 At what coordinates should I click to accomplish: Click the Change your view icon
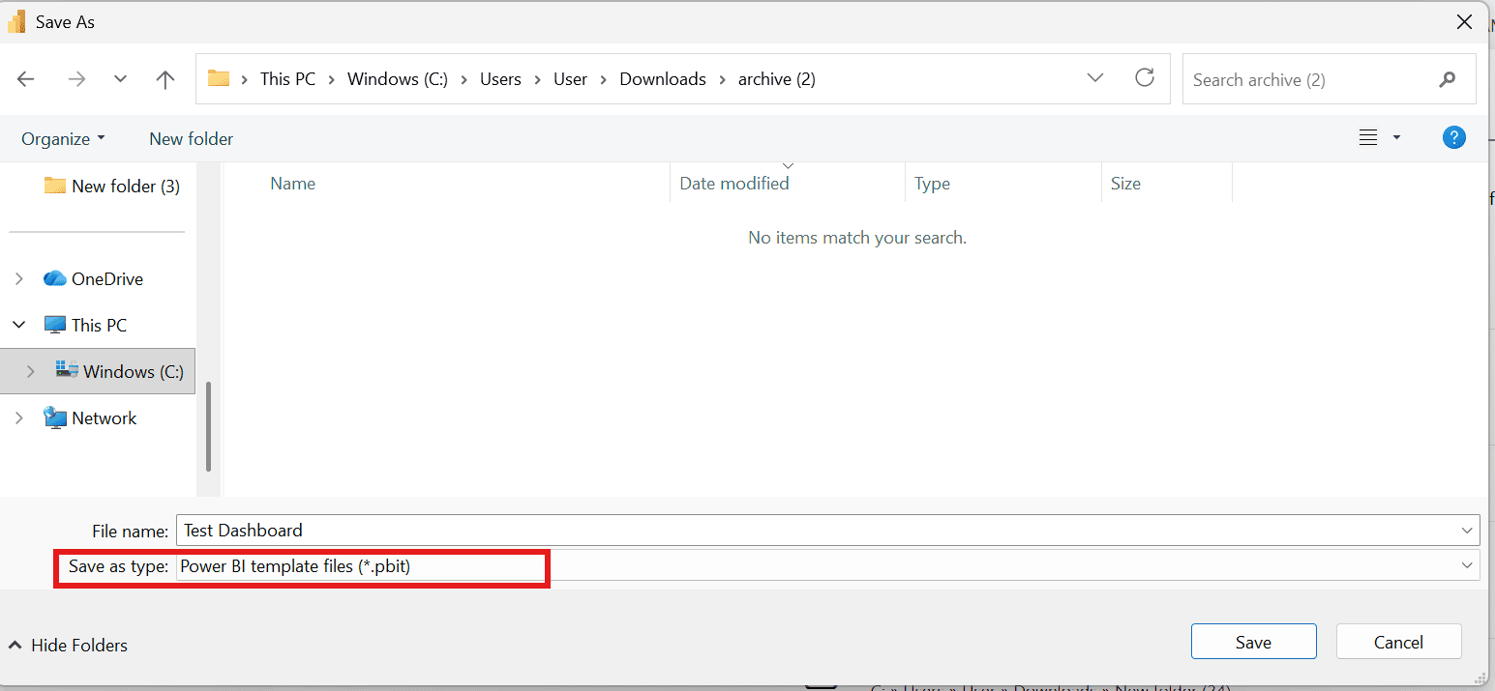point(1368,138)
